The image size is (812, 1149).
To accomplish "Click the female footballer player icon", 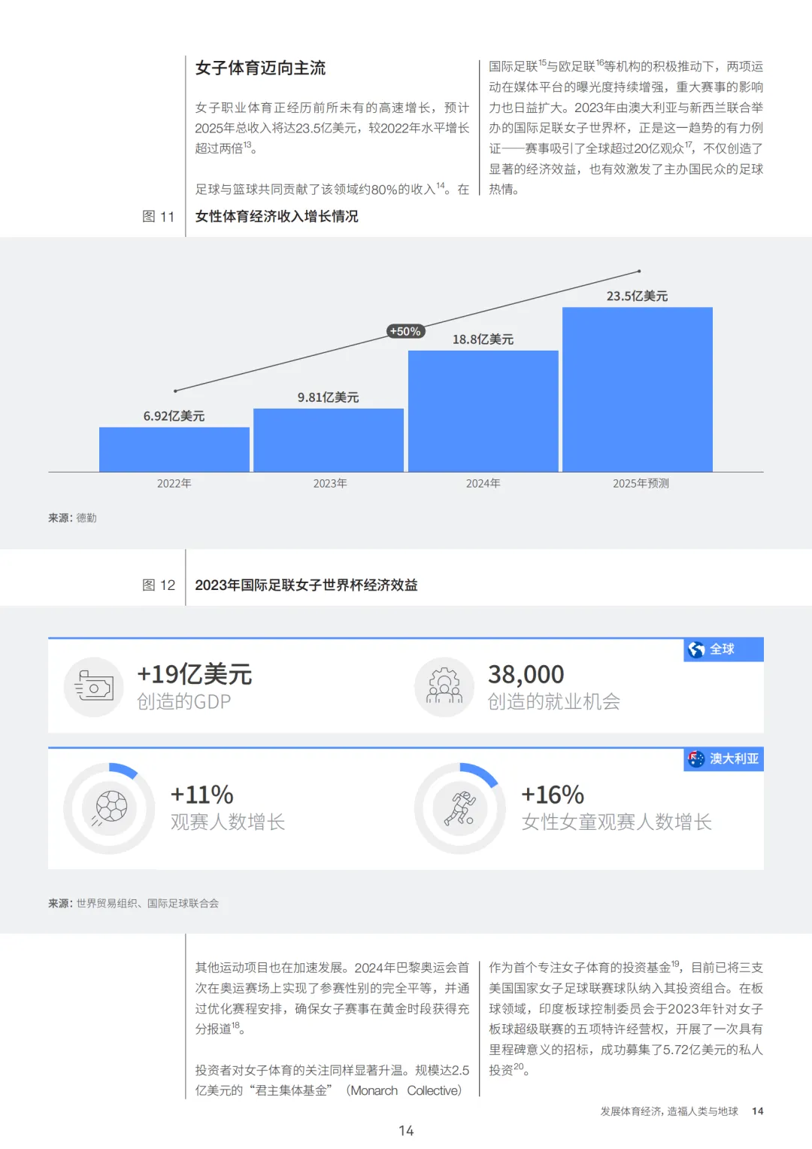I will (x=459, y=808).
